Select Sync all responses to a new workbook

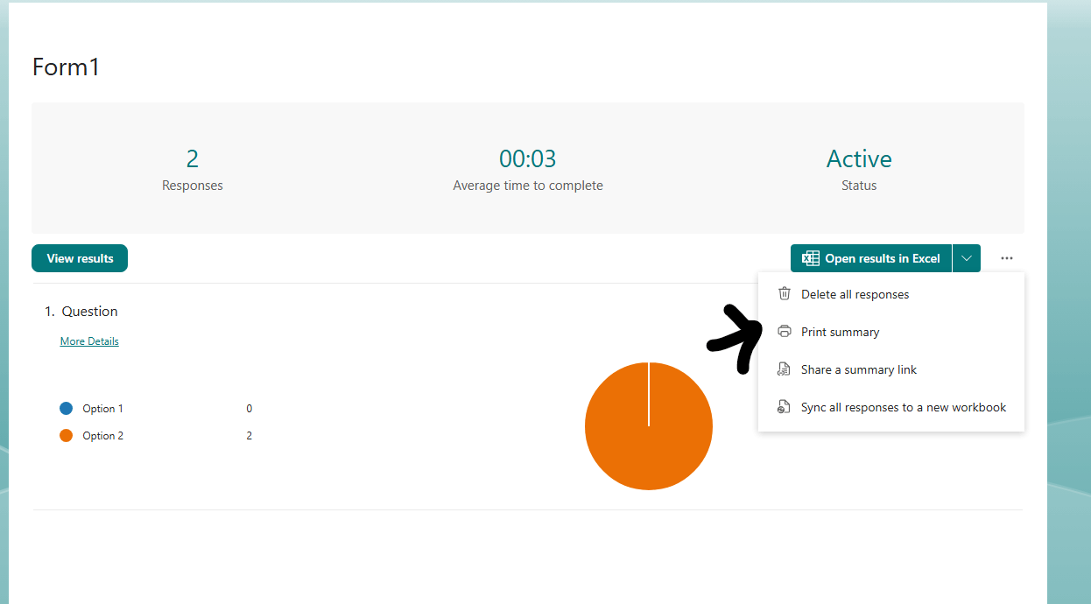891,407
